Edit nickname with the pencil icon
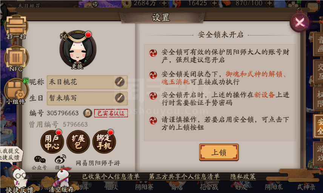Image resolution: width=323 pixels, height=193 pixels. [120, 82]
